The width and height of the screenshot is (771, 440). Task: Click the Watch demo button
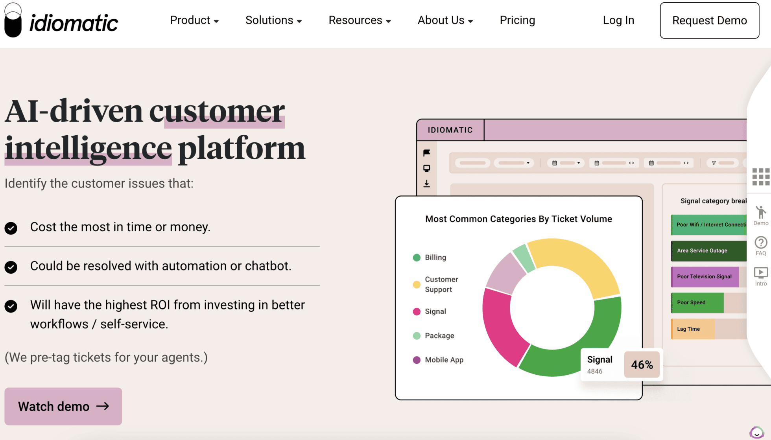pos(63,406)
